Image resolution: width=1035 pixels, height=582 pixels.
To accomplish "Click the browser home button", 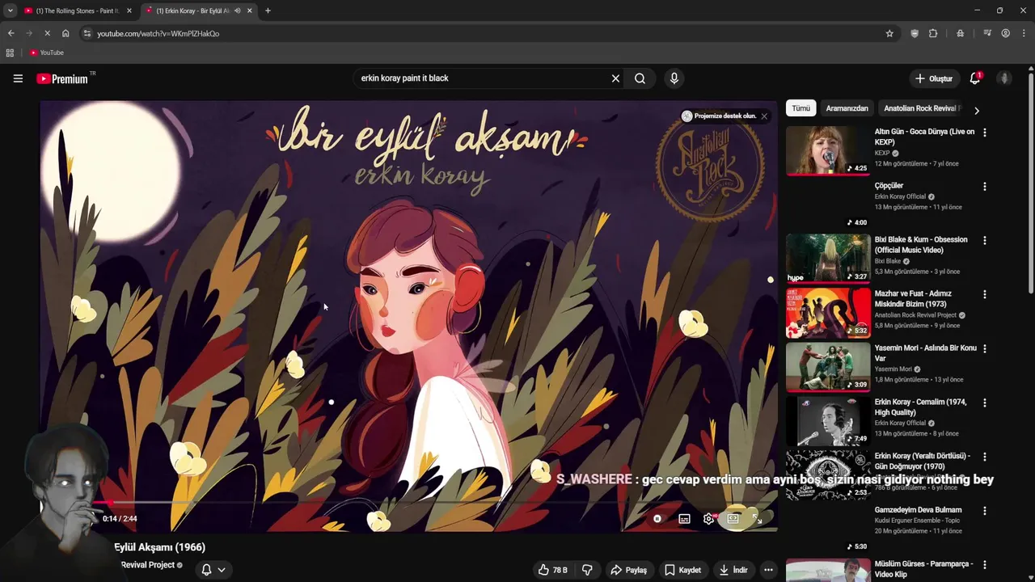I will [65, 33].
